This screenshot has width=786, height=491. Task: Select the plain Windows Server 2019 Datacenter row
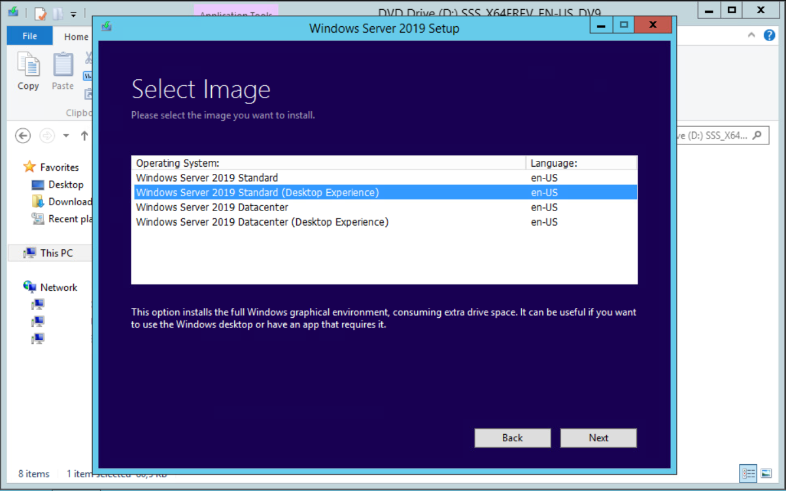(384, 207)
